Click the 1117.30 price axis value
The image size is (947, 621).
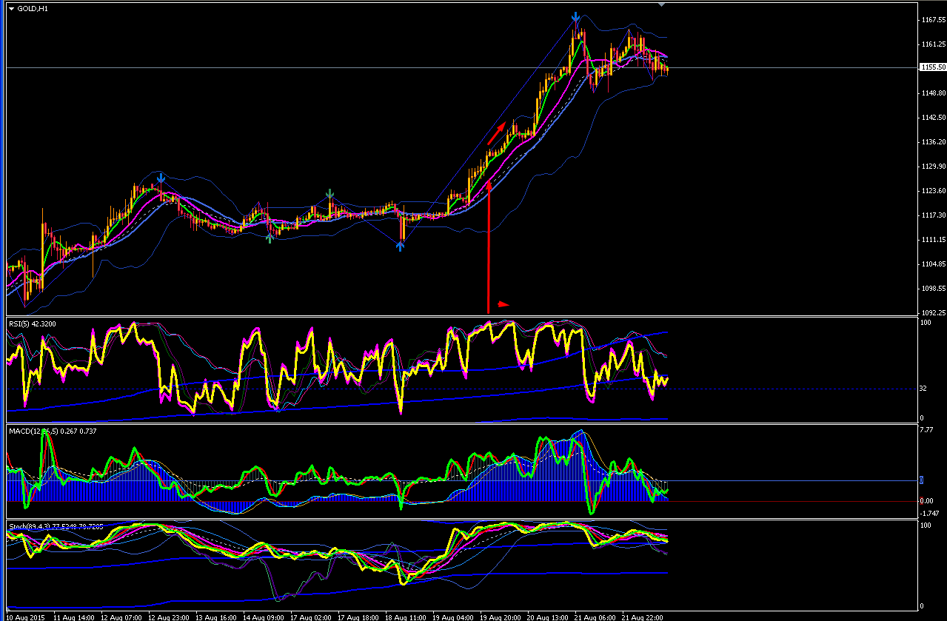coord(932,215)
